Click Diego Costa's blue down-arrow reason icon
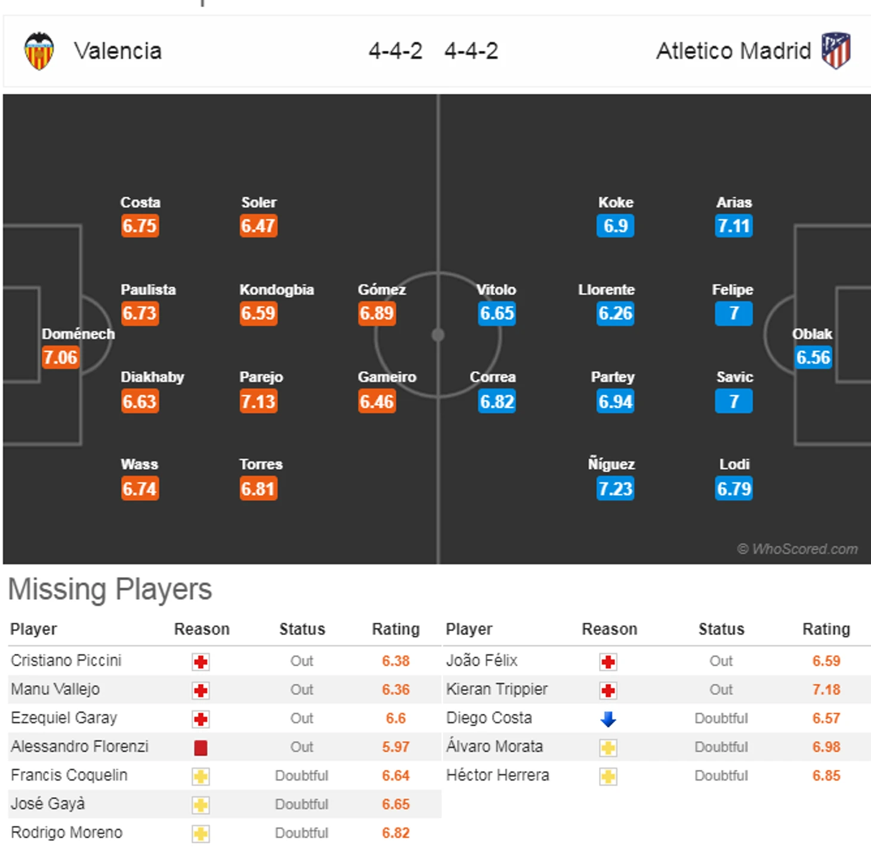Screen dimensions: 871x847 pyautogui.click(x=608, y=719)
